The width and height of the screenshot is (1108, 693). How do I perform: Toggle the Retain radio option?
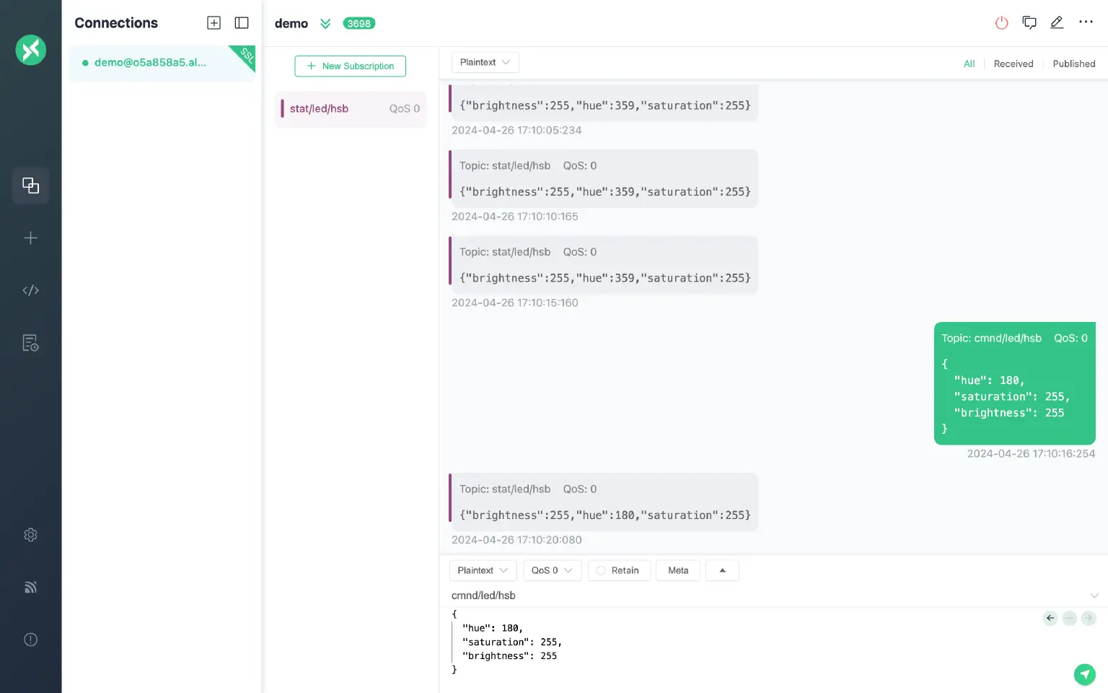(x=618, y=570)
